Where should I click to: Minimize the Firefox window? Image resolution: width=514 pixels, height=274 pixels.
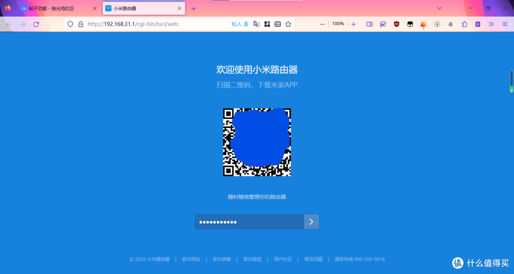coord(471,8)
